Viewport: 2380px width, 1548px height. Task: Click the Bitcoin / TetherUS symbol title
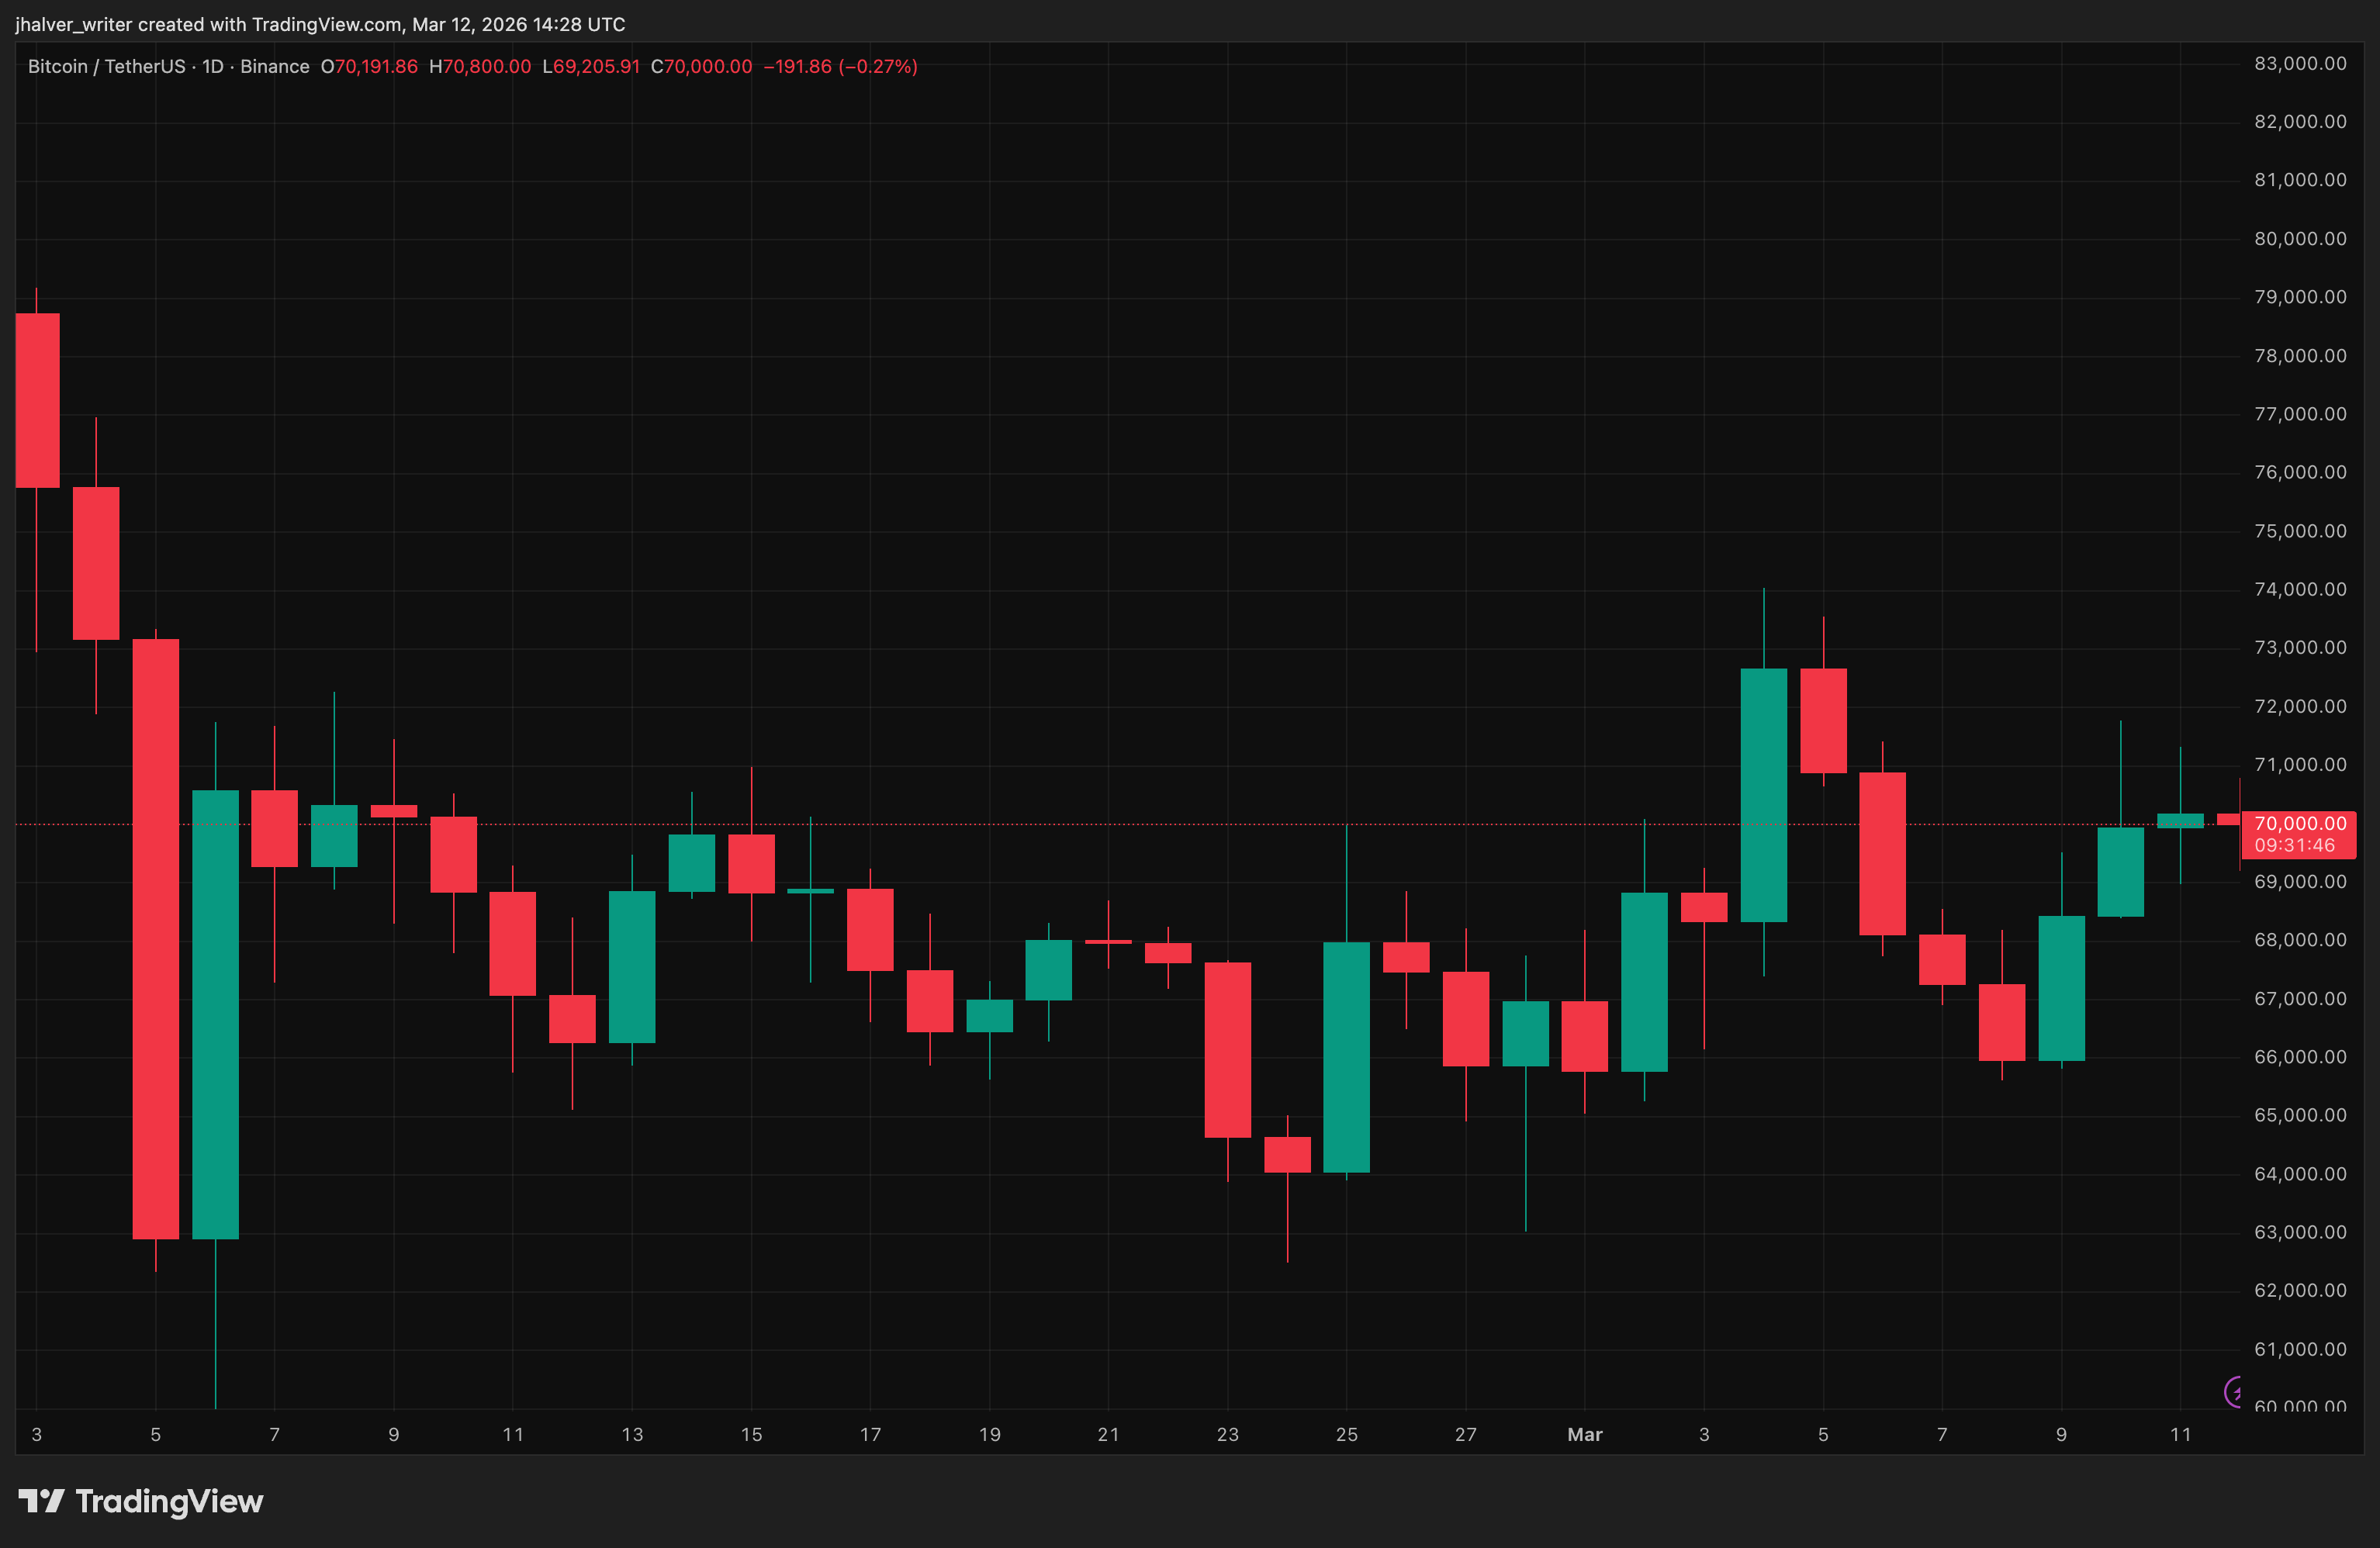(106, 66)
